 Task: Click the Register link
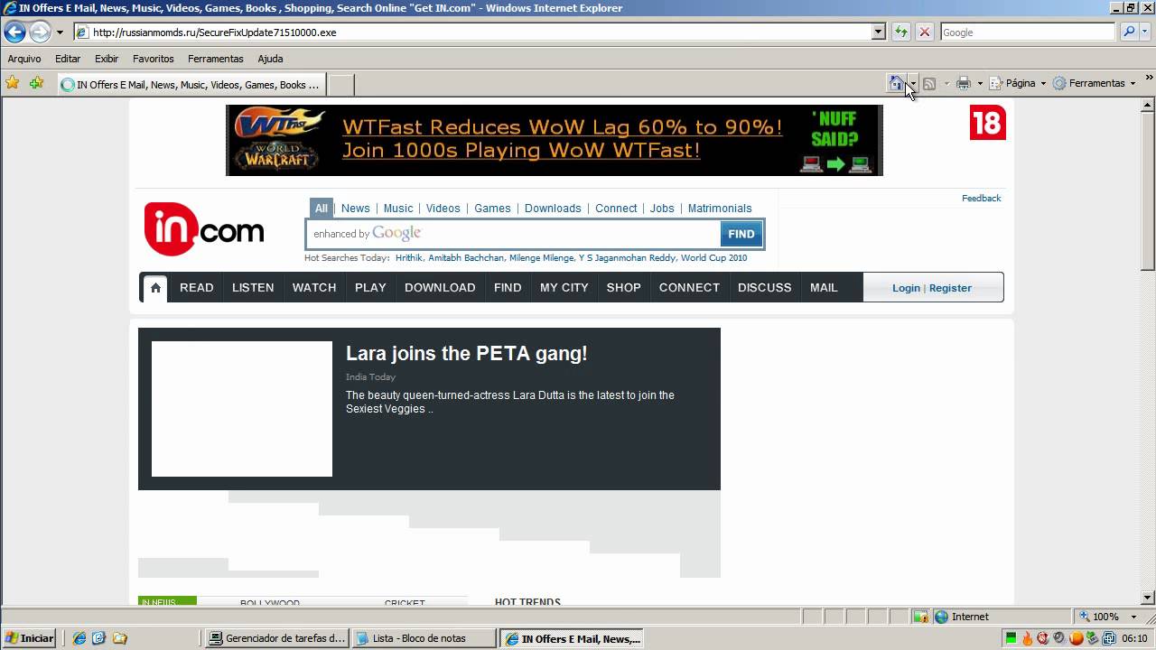tap(950, 288)
